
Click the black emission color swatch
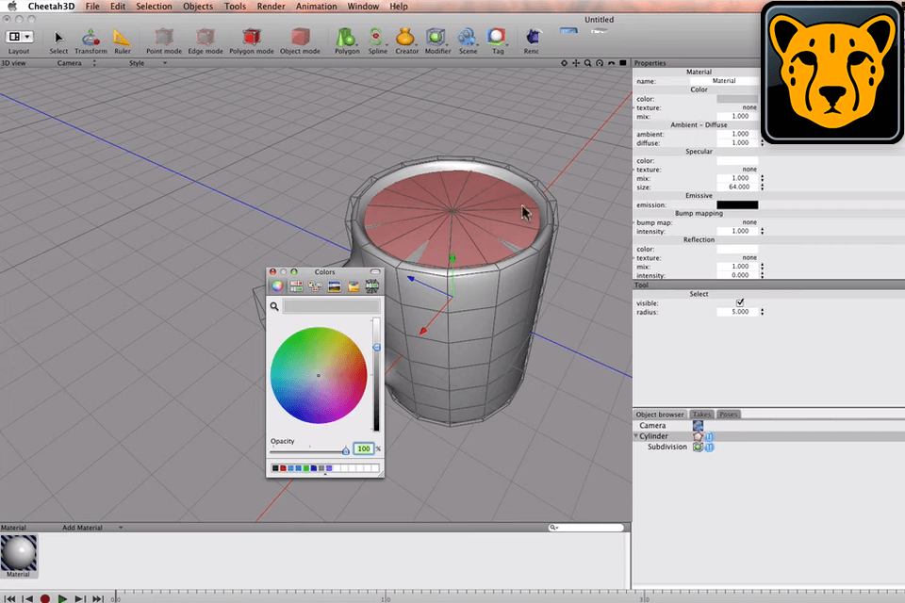(736, 204)
